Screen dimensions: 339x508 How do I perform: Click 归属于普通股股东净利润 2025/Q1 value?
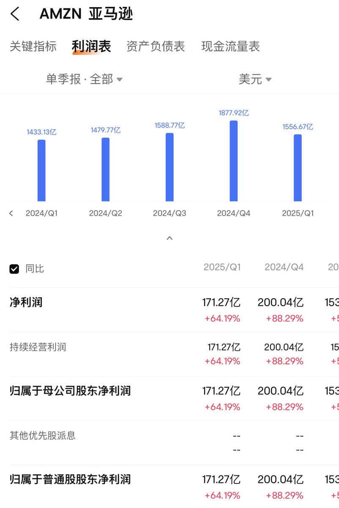click(221, 479)
